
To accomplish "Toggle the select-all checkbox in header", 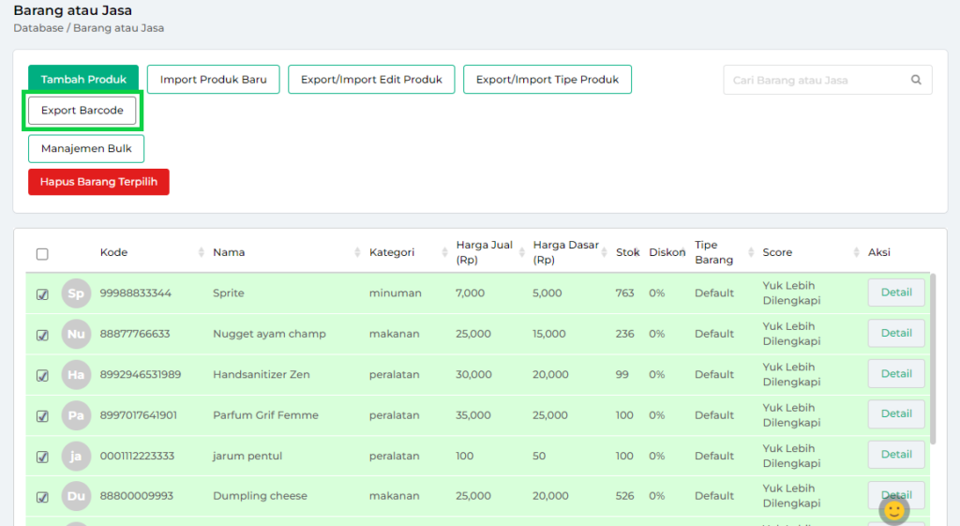I will 42,254.
